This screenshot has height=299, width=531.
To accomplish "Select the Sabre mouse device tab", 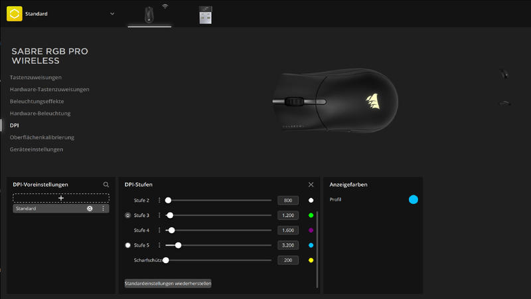I will click(149, 15).
